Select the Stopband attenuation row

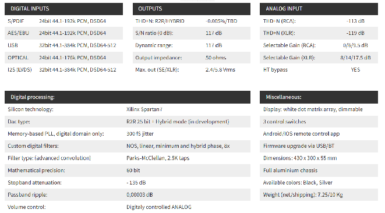coord(128,183)
